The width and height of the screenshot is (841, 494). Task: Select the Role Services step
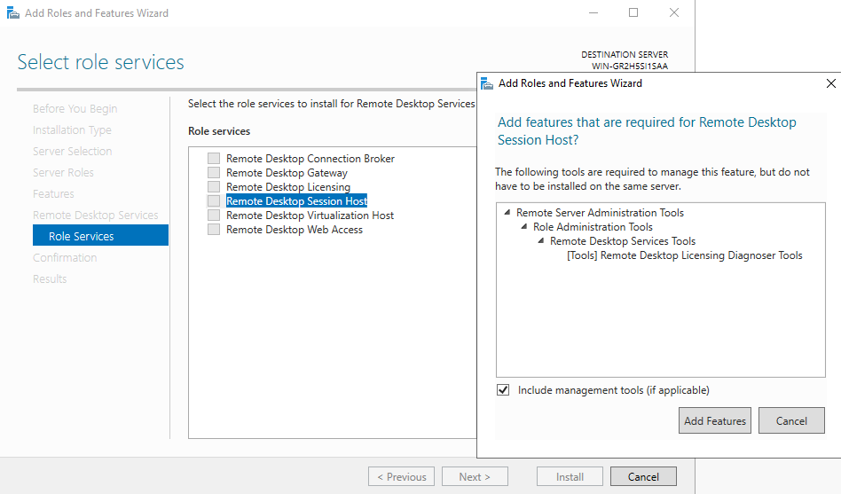[x=100, y=235]
